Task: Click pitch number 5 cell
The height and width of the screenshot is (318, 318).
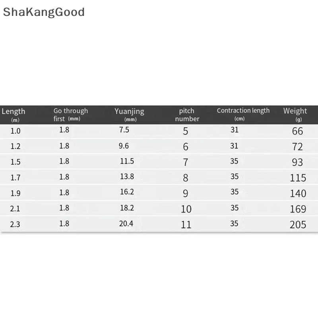Action: (186, 131)
